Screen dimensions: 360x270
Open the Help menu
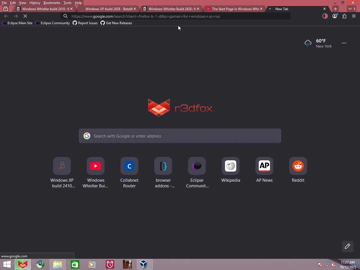coord(78,3)
